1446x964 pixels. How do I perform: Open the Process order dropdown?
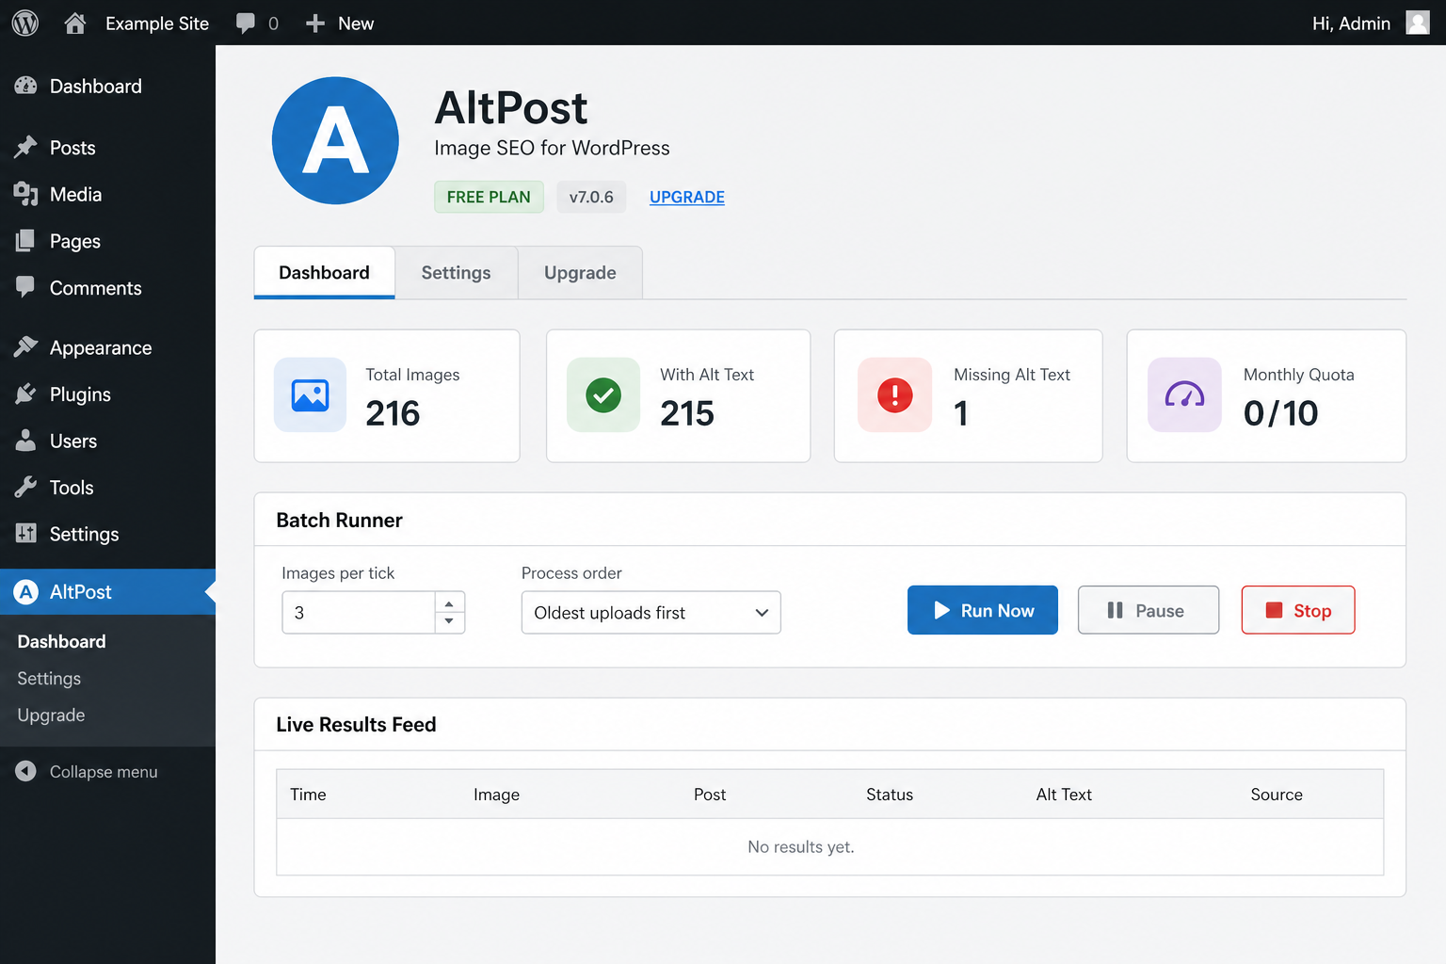pos(651,613)
